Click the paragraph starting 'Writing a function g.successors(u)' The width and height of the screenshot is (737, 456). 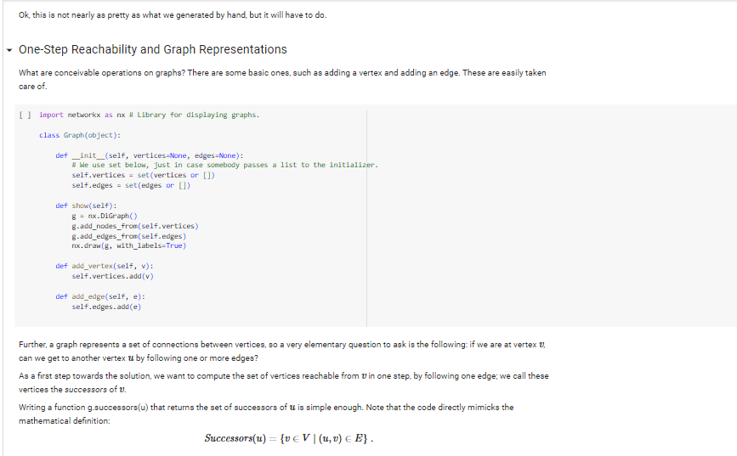click(x=266, y=414)
